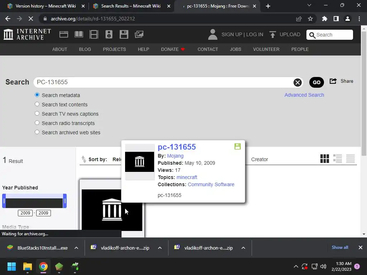Click the user avatar icon
The height and width of the screenshot is (275, 367).
click(213, 34)
